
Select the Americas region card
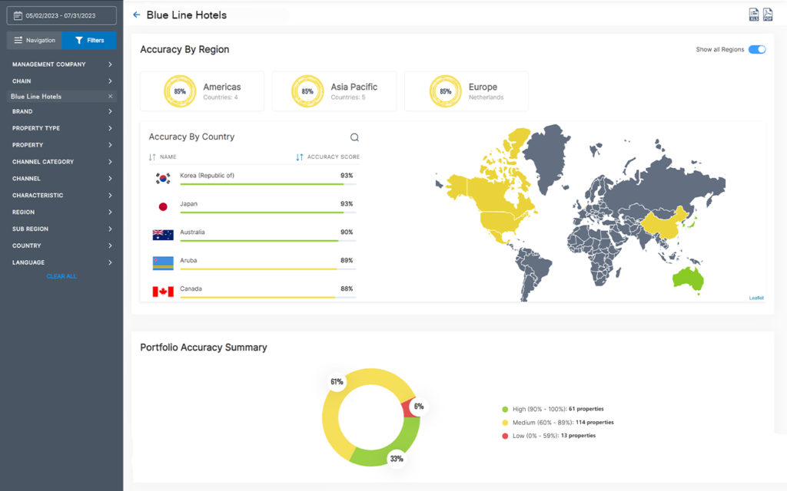202,91
